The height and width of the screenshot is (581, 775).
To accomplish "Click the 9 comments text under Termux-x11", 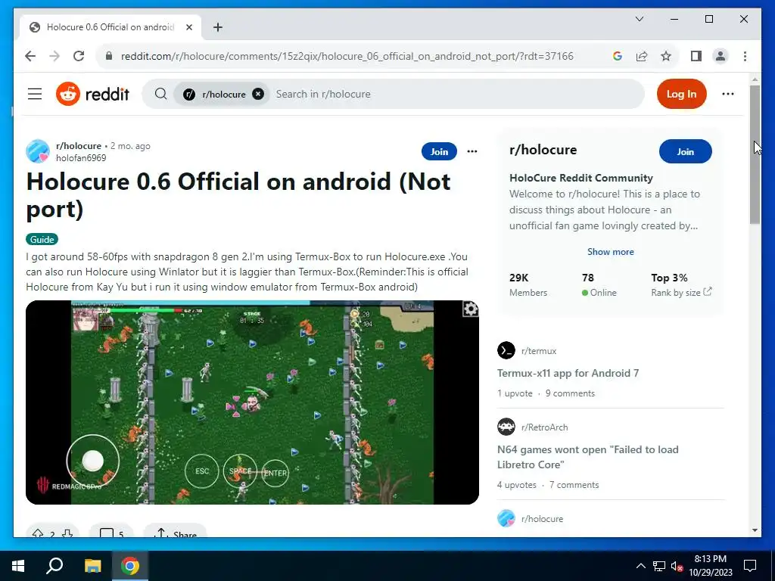I will tap(570, 393).
